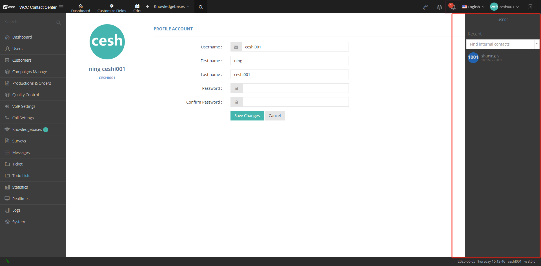541x266 pixels.
Task: Open Messages in the sidebar
Action: (33, 153)
